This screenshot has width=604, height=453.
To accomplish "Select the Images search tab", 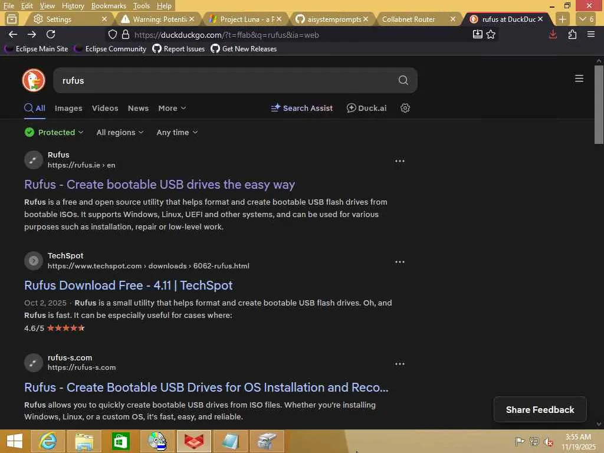I will (68, 109).
